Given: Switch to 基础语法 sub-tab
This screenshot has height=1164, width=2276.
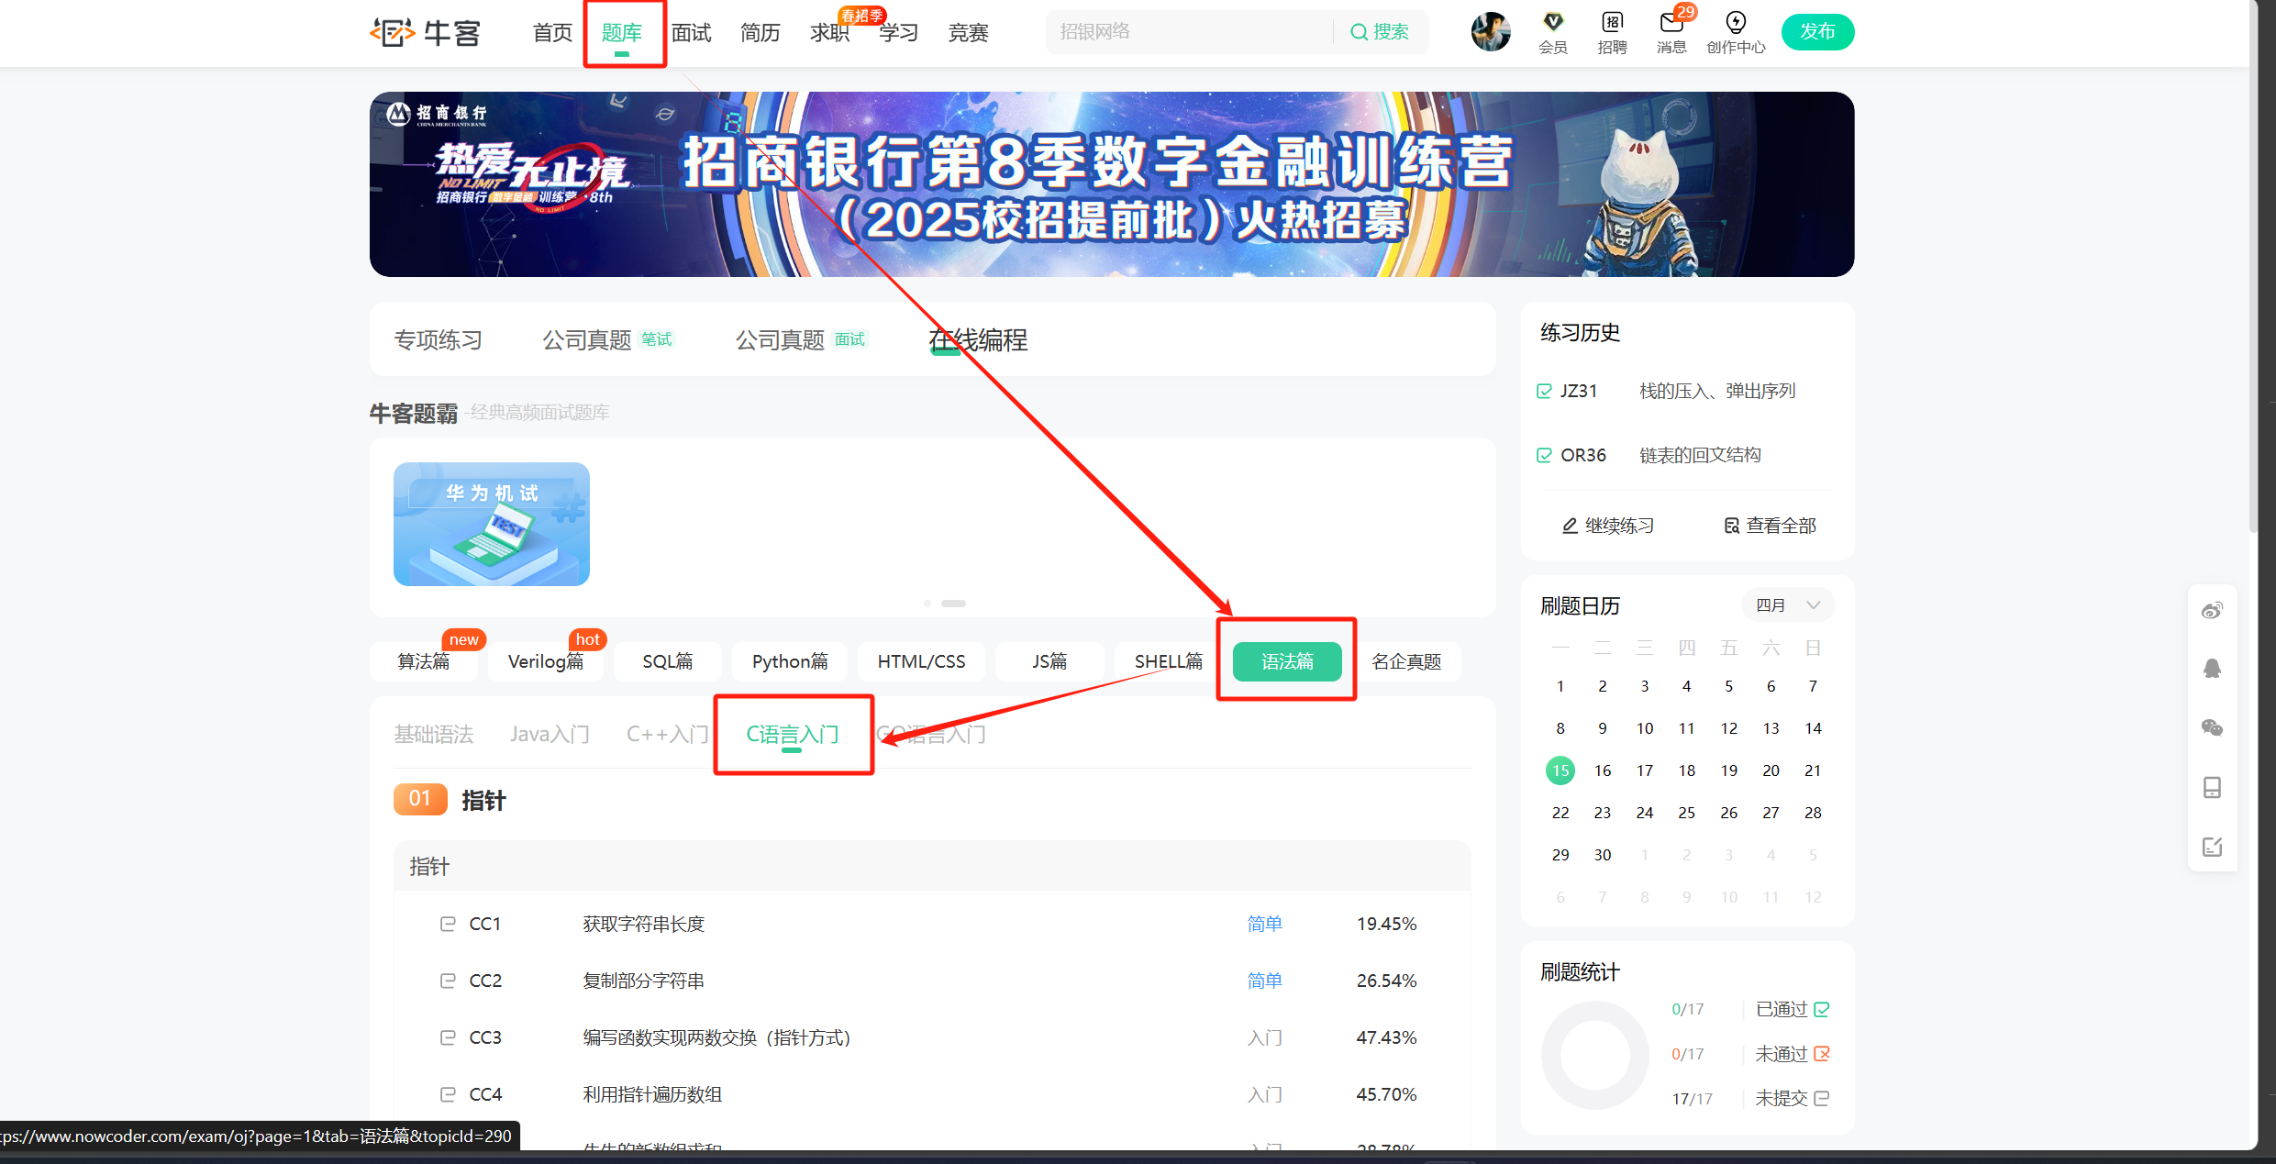Looking at the screenshot, I should click(434, 734).
